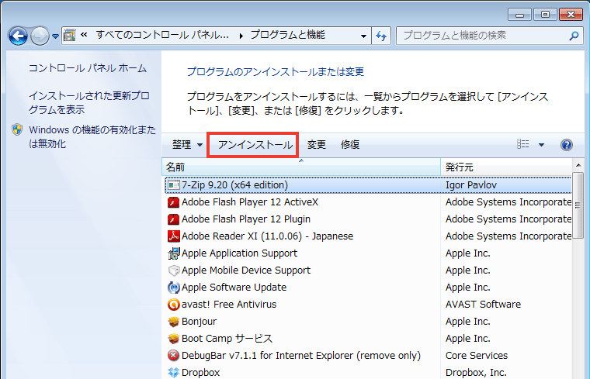Image resolution: width=590 pixels, height=379 pixels.
Task: Click すべてのコントロール パネル breadcrumb
Action: pyautogui.click(x=162, y=36)
